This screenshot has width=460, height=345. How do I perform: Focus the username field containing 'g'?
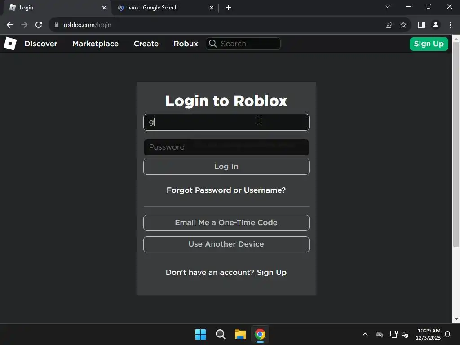(226, 122)
